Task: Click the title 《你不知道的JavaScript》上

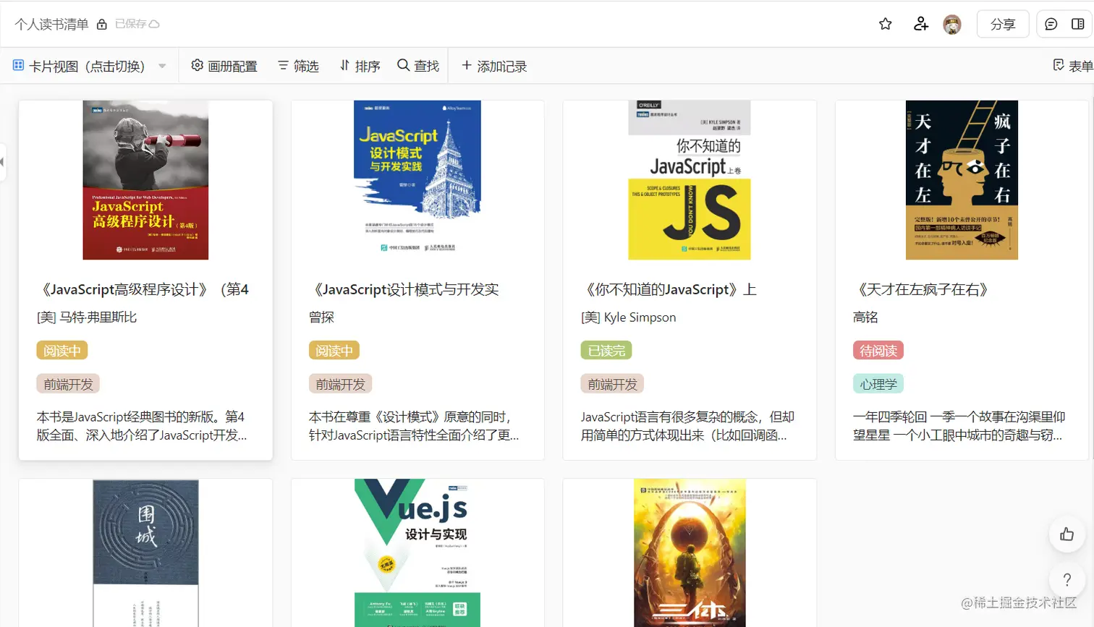Action: pyautogui.click(x=669, y=290)
